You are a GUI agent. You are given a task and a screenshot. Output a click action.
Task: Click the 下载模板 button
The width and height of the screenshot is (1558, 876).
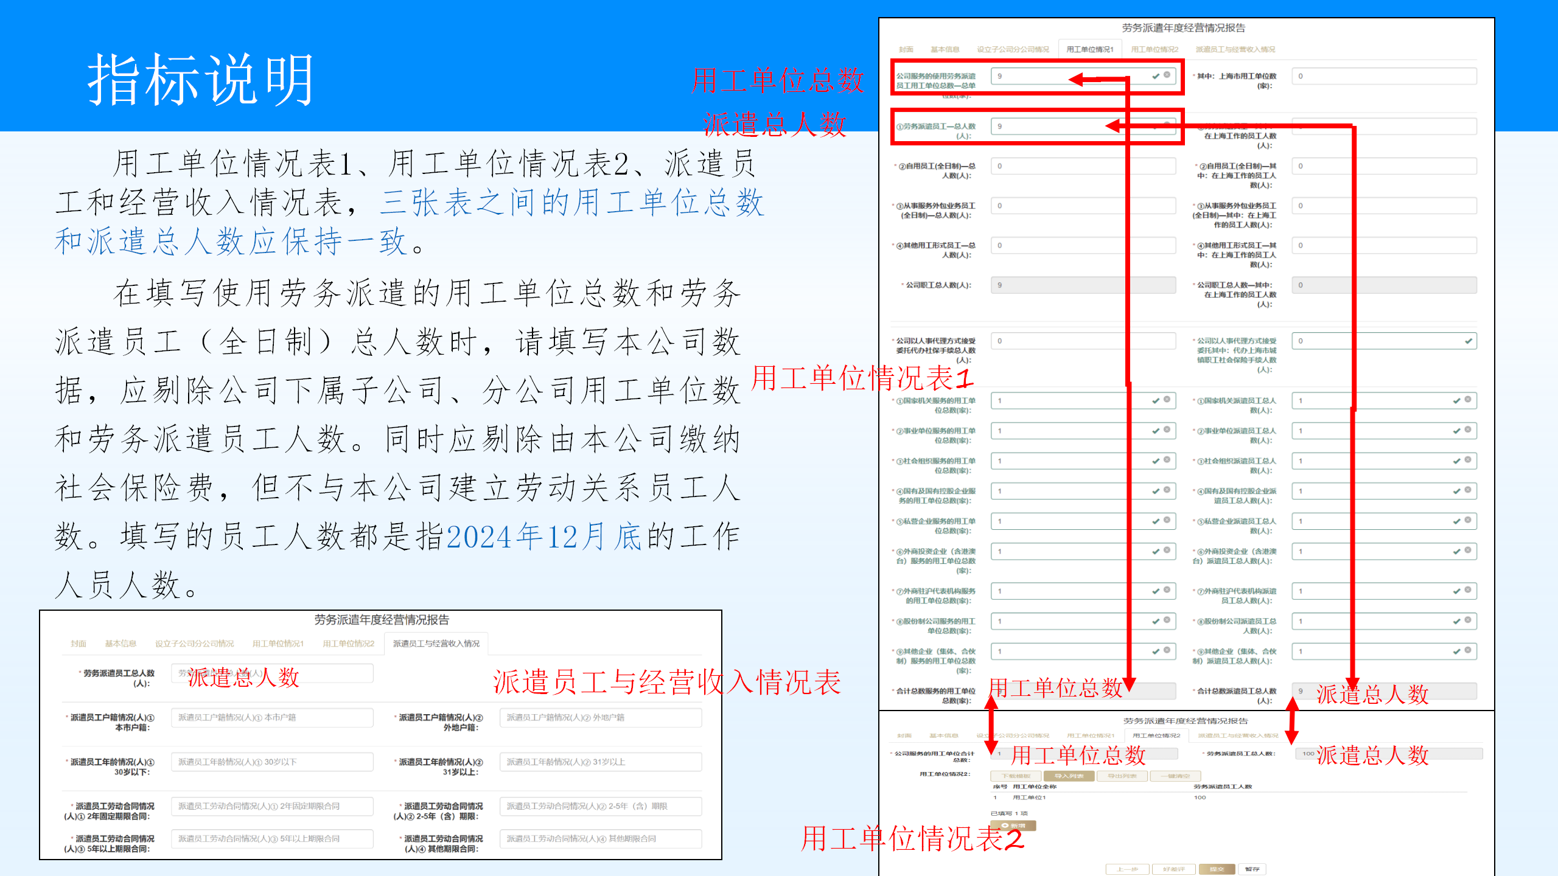point(1016,776)
